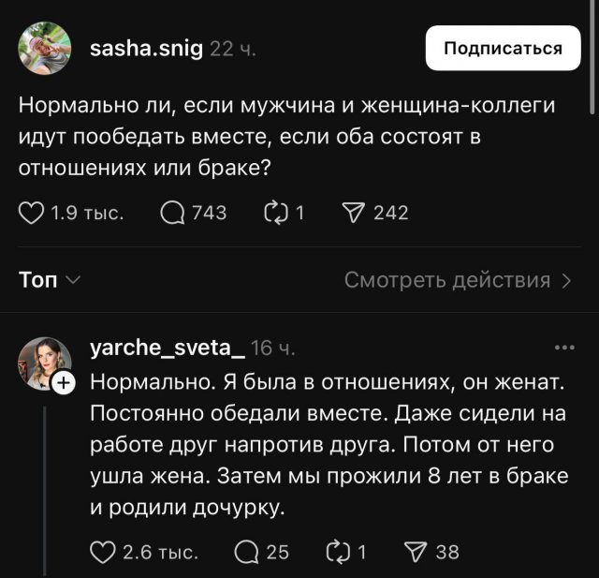Open Смотреть действия activity view
The height and width of the screenshot is (578, 599).
tap(457, 279)
